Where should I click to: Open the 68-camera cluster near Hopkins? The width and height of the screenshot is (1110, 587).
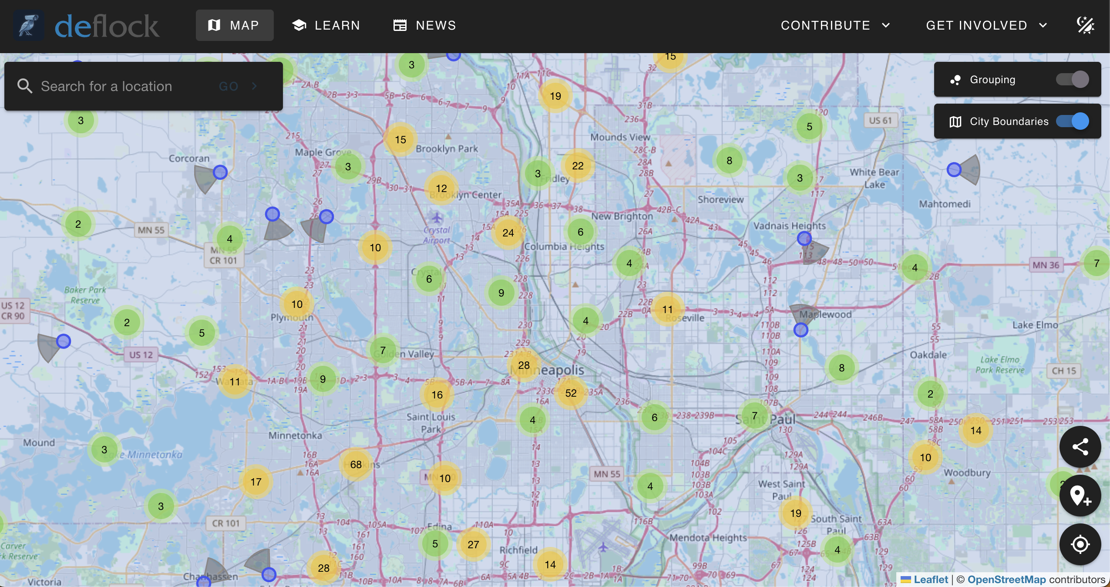356,464
